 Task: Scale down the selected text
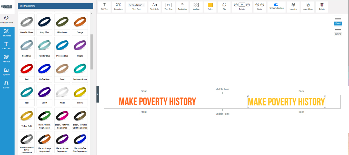pos(262,5)
